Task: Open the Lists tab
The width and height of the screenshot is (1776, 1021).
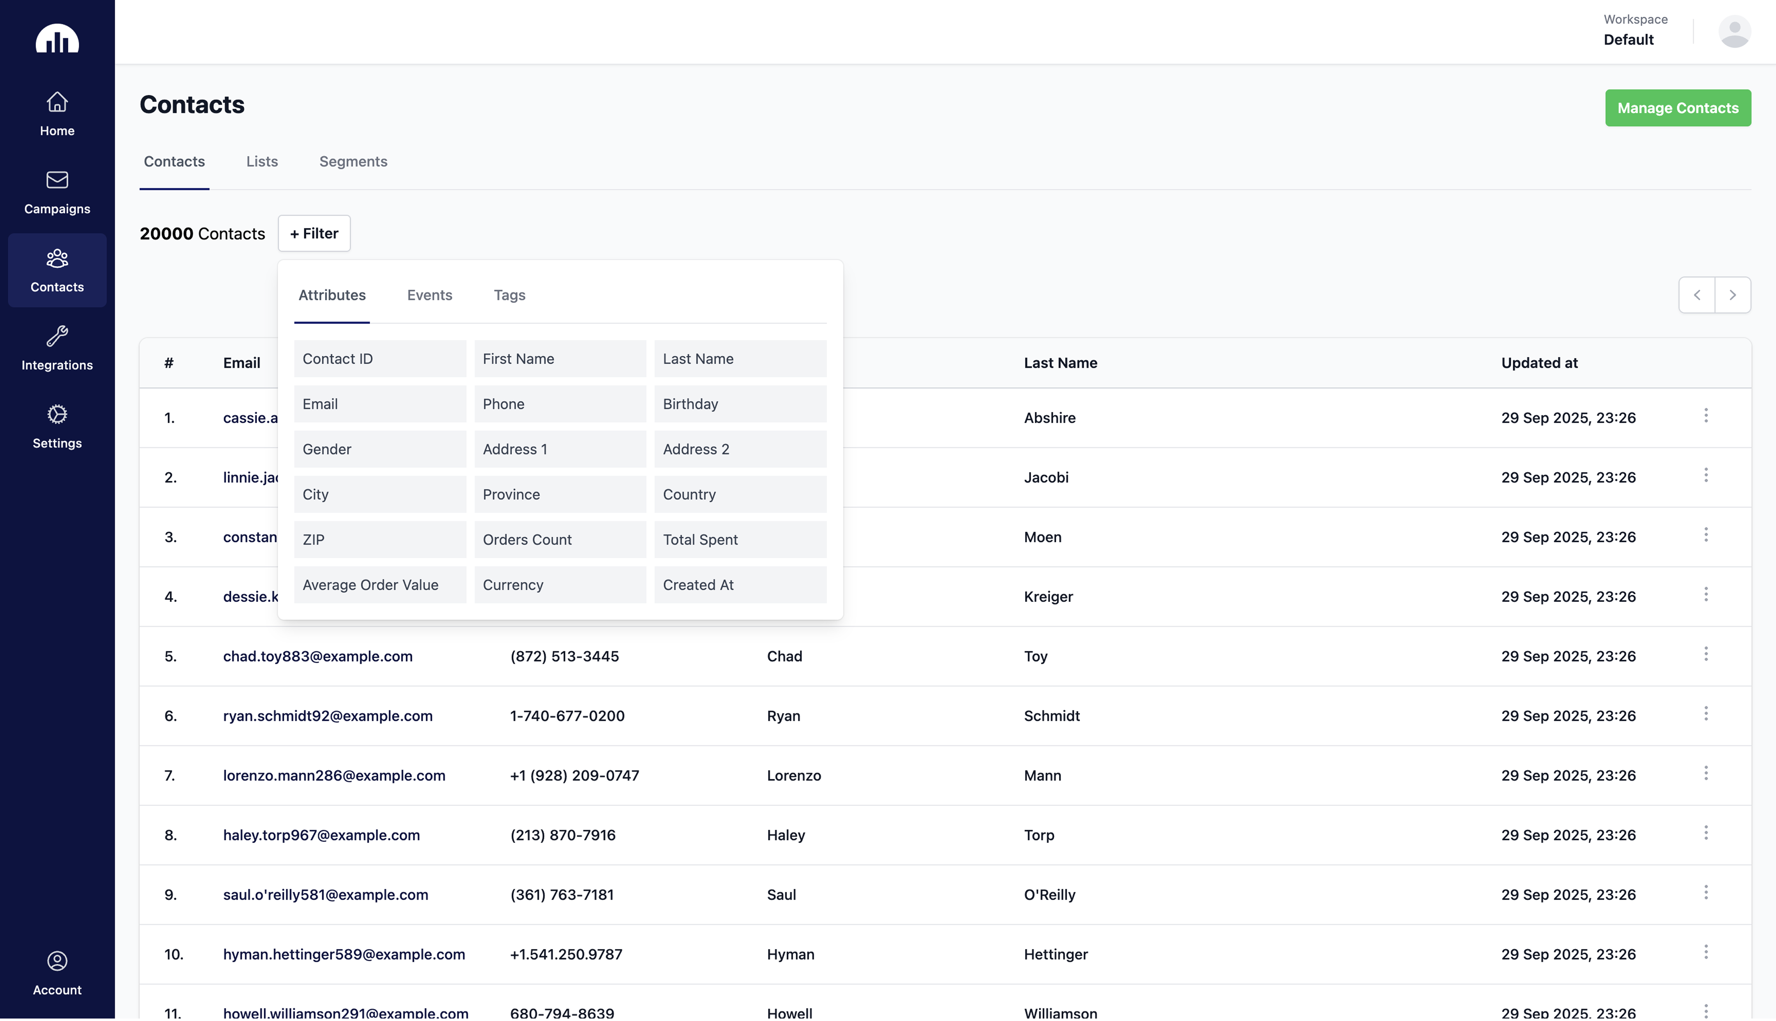Action: tap(261, 161)
